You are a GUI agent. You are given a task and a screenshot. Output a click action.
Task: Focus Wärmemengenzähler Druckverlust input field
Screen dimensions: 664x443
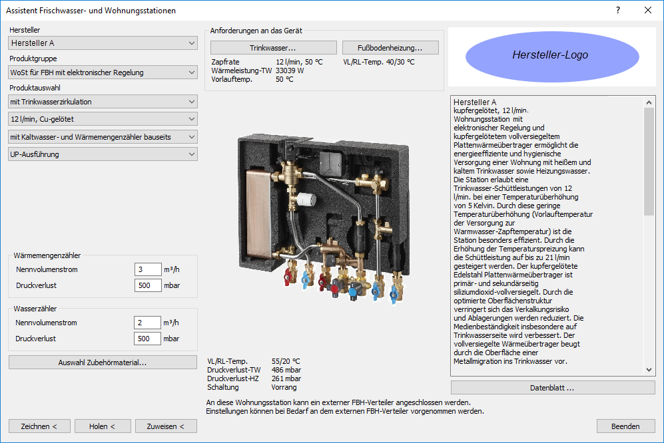point(148,285)
